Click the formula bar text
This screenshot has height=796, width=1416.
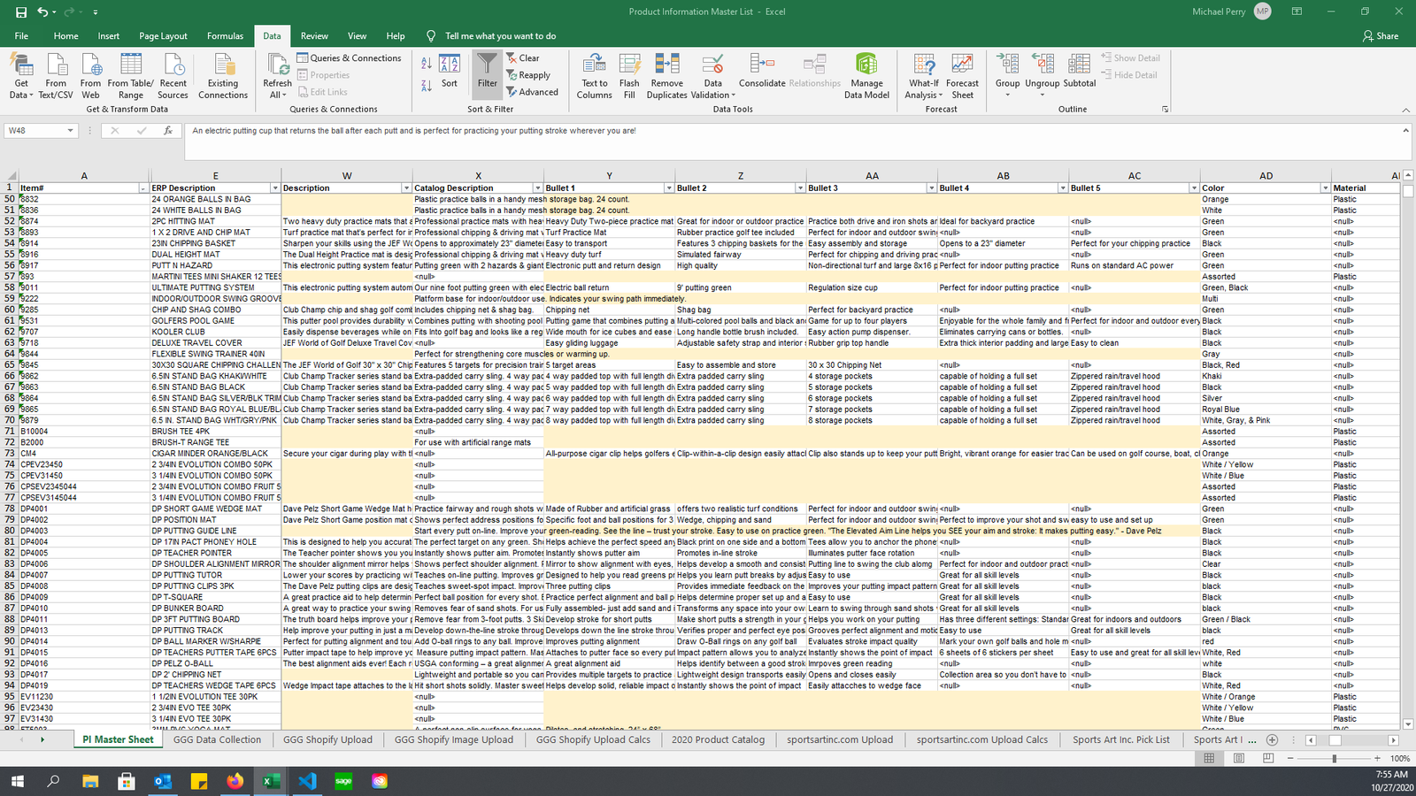414,131
